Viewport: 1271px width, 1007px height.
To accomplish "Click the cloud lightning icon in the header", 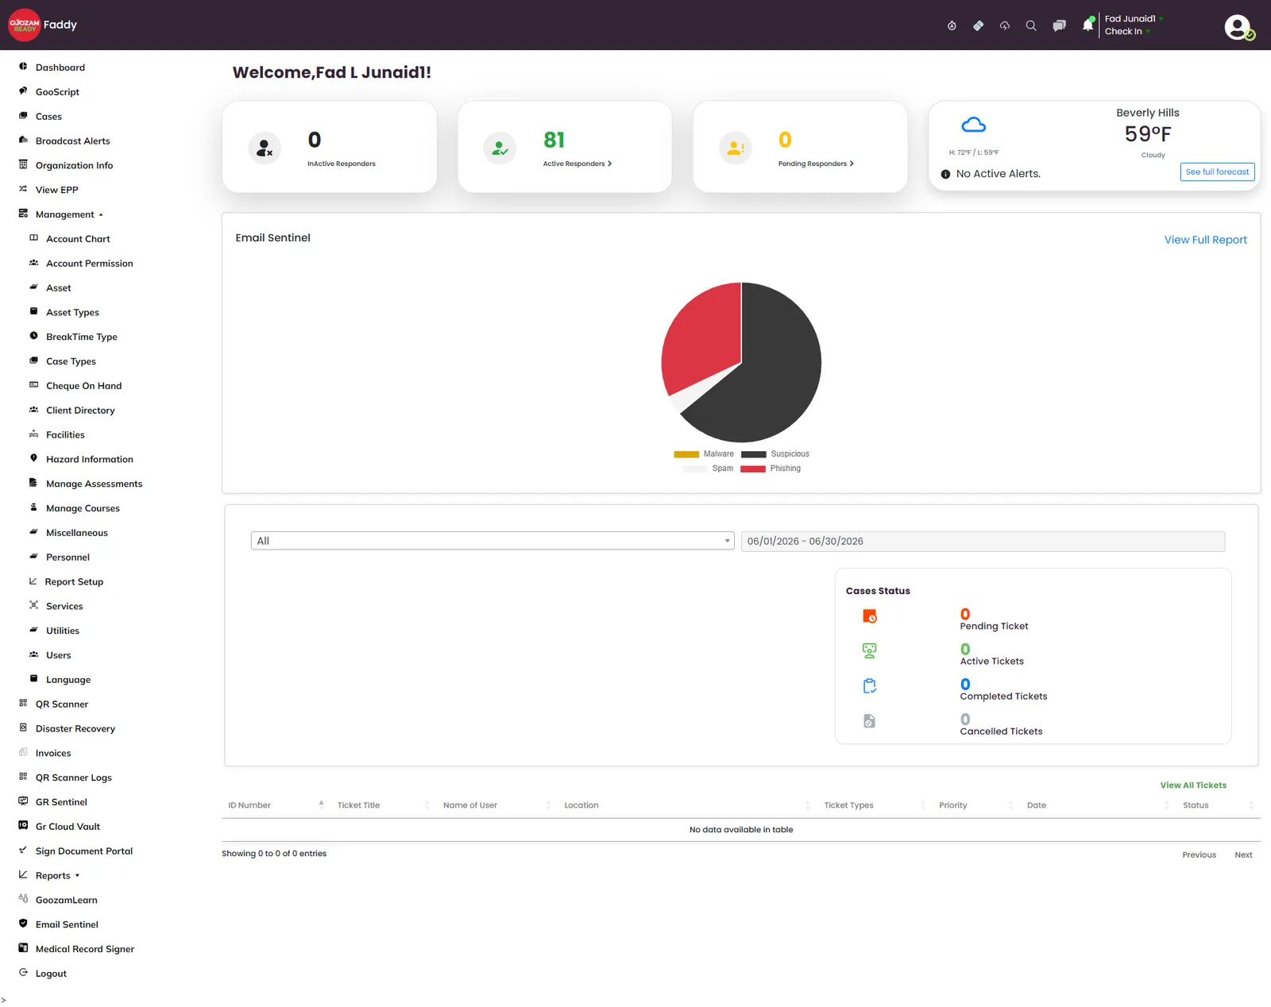I will click(1005, 25).
